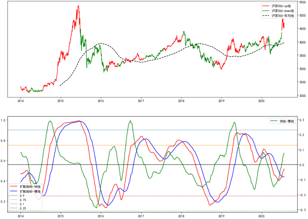
Task: Click the 5500 tick on price axis
Action: tap(302, 2)
